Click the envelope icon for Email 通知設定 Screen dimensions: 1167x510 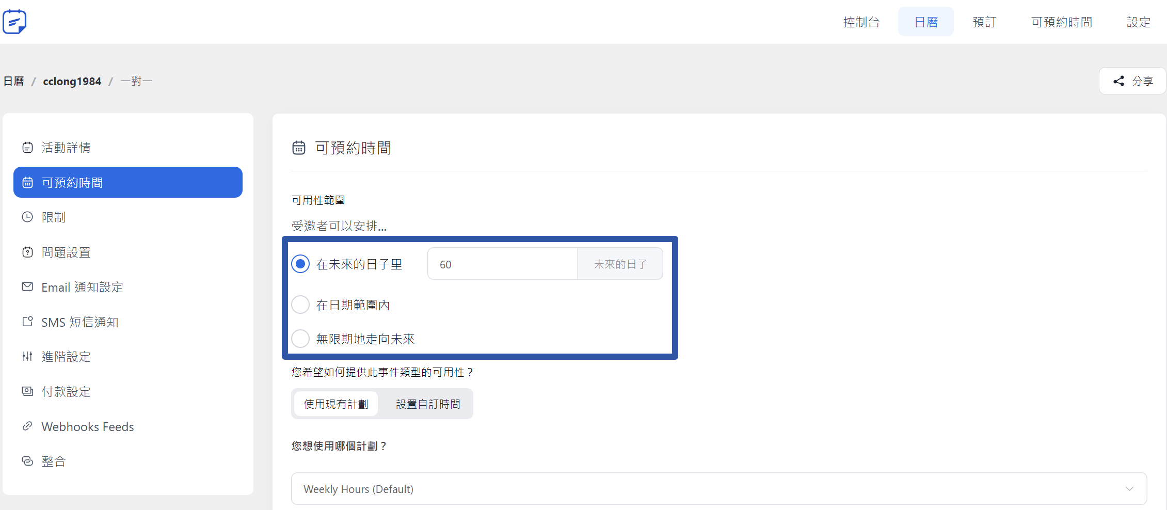coord(27,287)
